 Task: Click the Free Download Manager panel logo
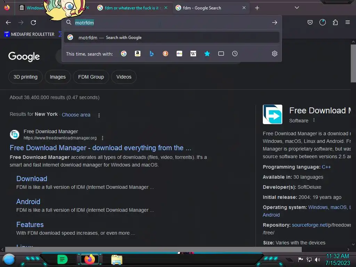tap(273, 114)
